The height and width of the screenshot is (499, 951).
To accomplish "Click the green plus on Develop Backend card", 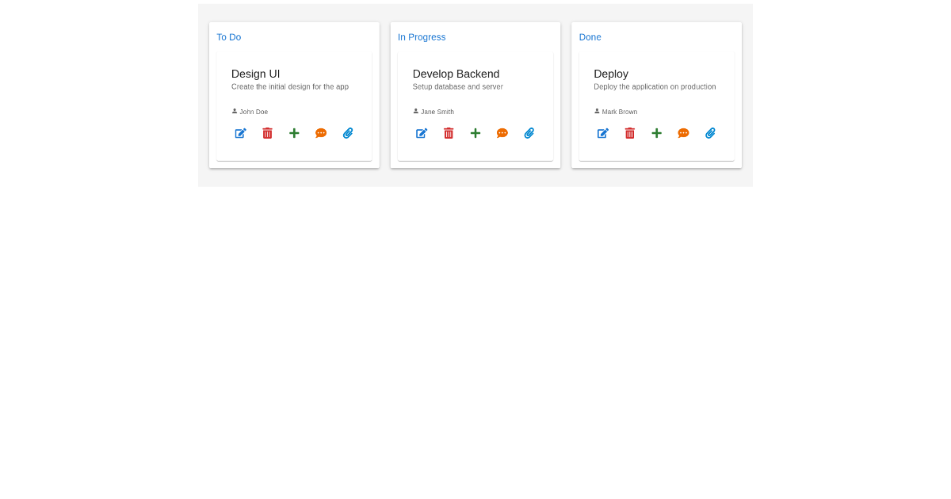I will click(x=475, y=133).
